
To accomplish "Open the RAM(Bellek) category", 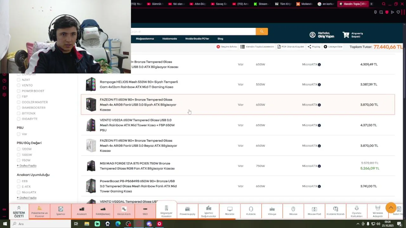I will (103, 211).
